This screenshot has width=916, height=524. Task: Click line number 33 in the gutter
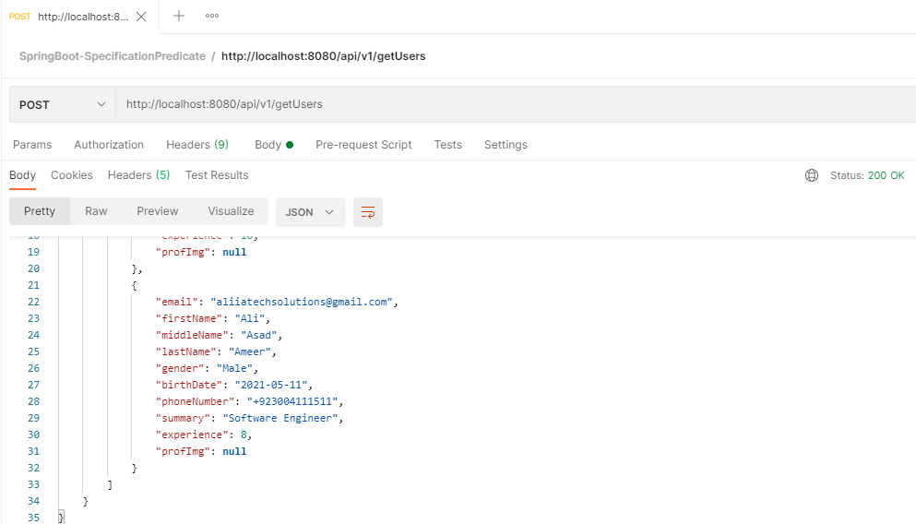tap(33, 484)
